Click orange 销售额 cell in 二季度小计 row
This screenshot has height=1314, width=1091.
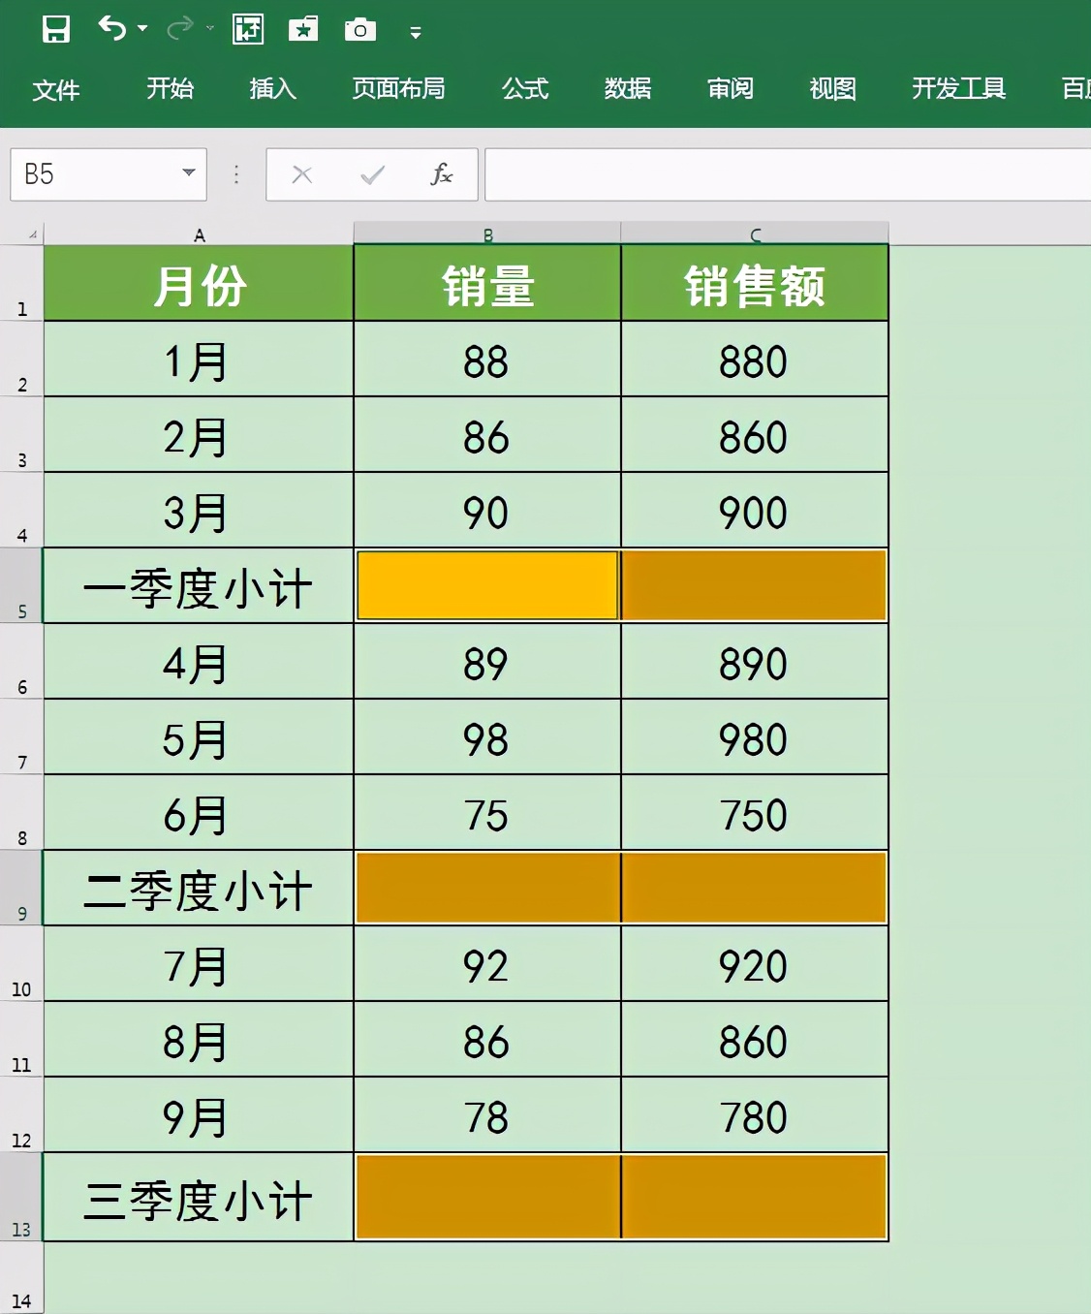(755, 889)
